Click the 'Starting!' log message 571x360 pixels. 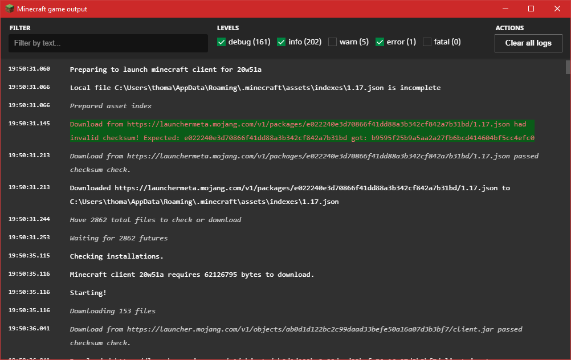(x=88, y=293)
